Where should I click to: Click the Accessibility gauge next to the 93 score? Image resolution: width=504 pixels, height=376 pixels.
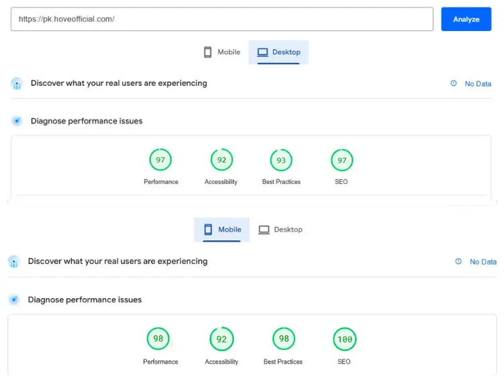[x=221, y=160]
